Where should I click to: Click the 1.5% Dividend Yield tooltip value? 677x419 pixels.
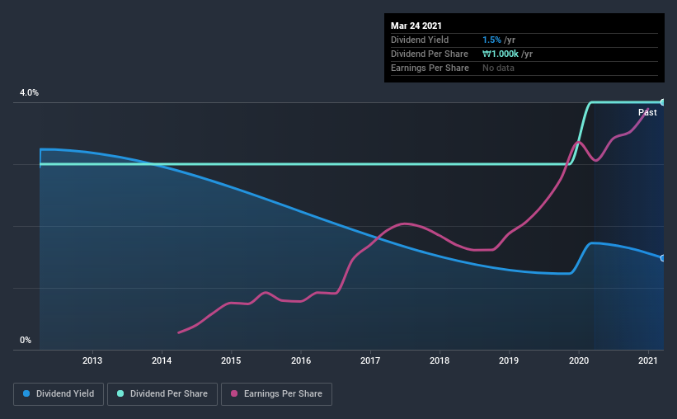491,40
